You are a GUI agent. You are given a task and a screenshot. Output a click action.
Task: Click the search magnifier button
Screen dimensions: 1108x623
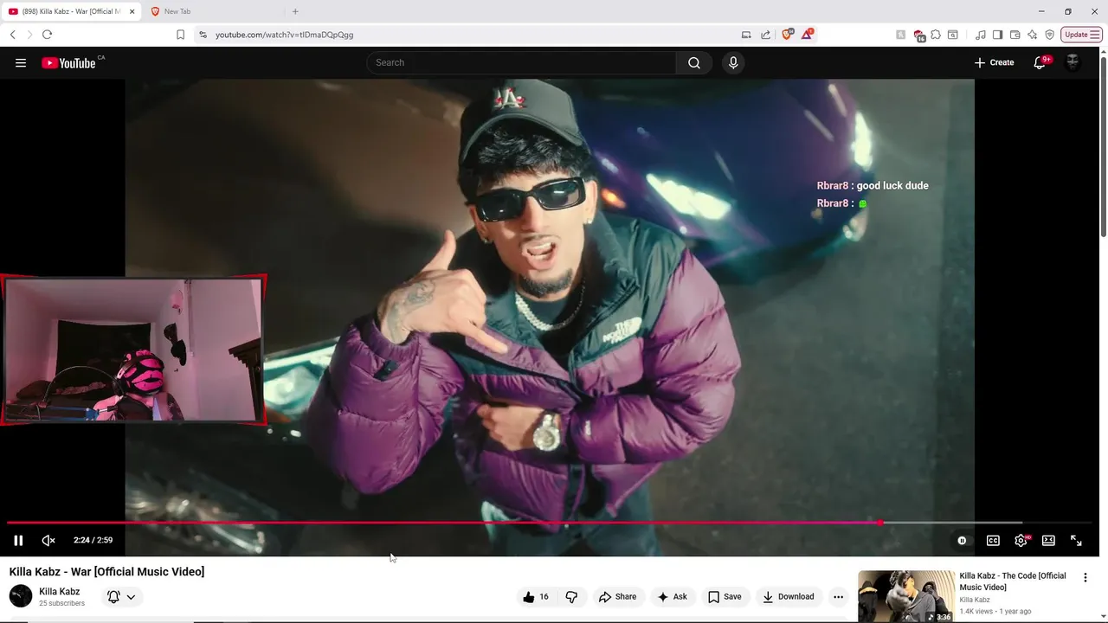694,62
